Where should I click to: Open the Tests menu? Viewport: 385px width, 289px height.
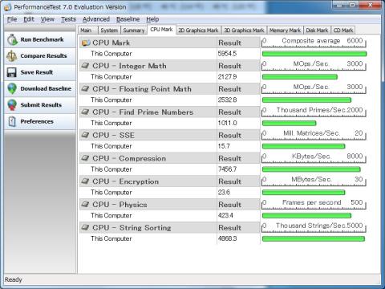(68, 19)
